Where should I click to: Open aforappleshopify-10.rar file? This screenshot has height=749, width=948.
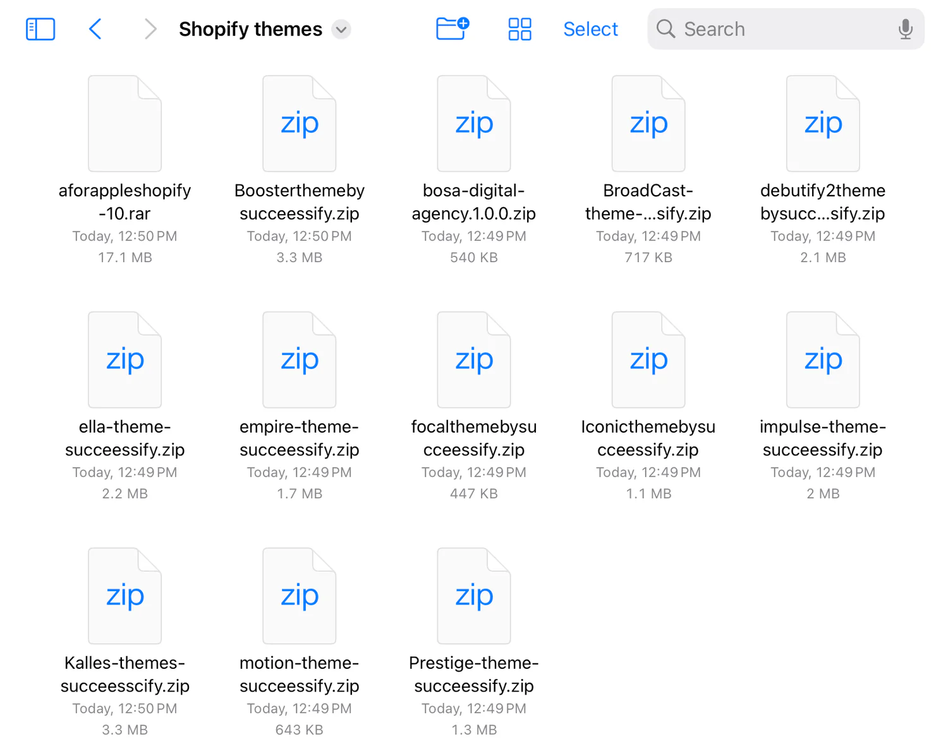point(125,124)
